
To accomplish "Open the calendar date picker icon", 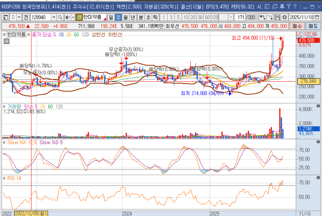I will click(x=317, y=17).
